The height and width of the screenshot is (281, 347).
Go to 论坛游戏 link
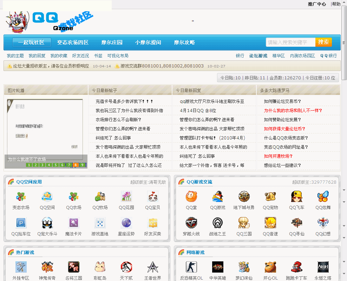[258, 56]
